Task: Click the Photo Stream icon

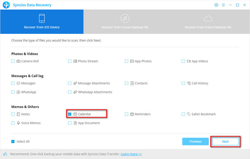Action: click(75, 61)
